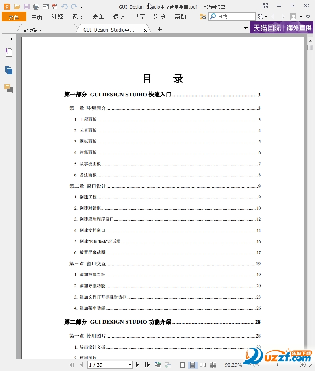Click the 3. 添加文件打开标准对话框 contents line
The width and height of the screenshot is (315, 371).
167,297
